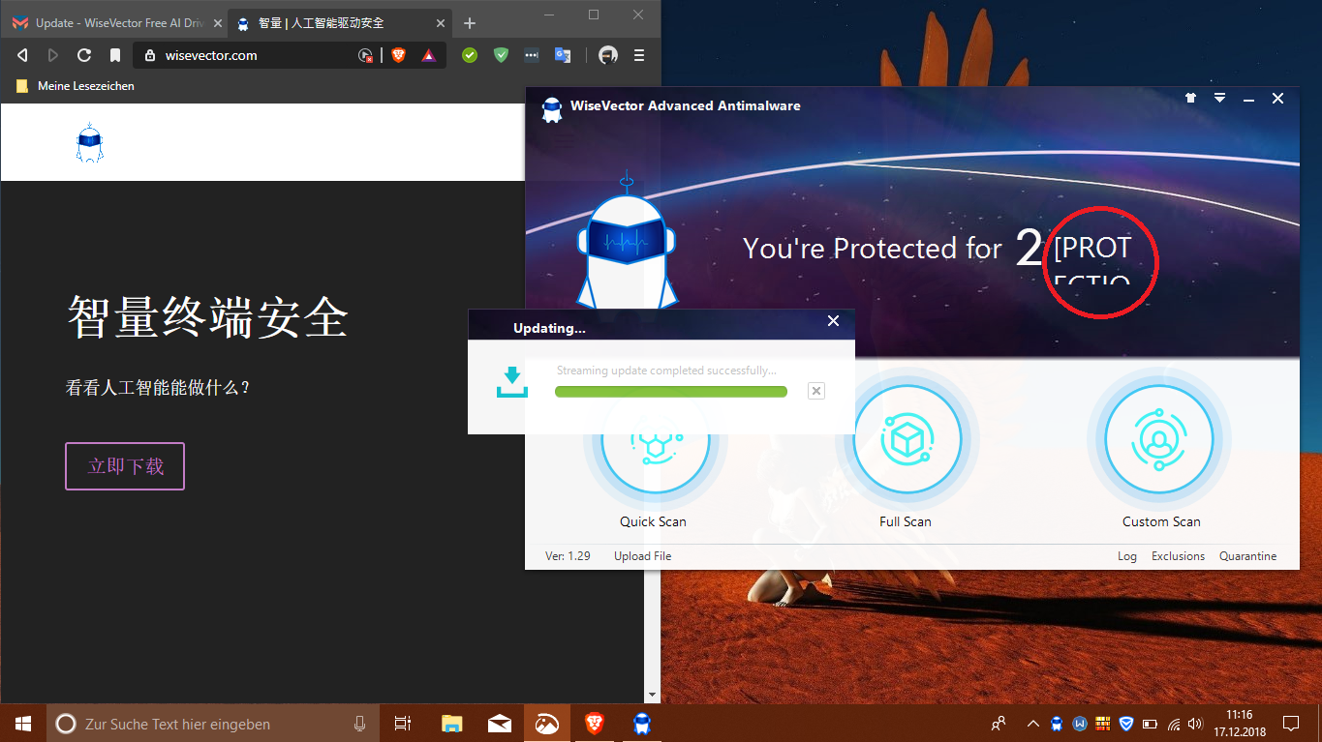This screenshot has height=742, width=1322.
Task: Switch to WiseVector in the taskbar
Action: [641, 724]
